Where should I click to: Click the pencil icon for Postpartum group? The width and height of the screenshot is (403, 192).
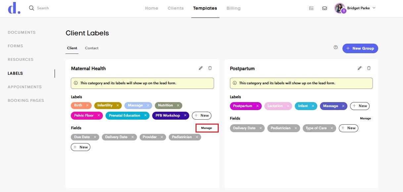(360, 68)
